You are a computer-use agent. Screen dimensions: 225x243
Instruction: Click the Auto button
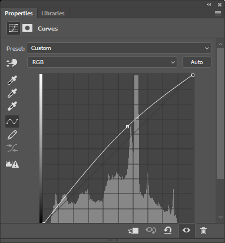coord(197,62)
